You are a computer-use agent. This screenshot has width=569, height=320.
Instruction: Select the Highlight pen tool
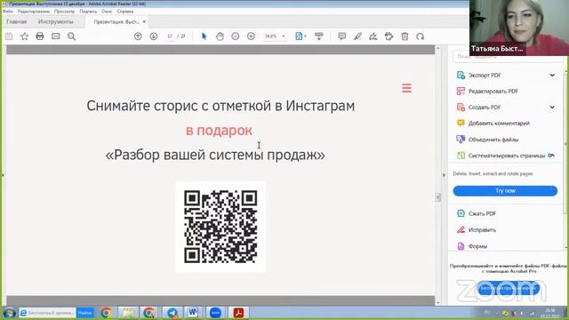357,36
